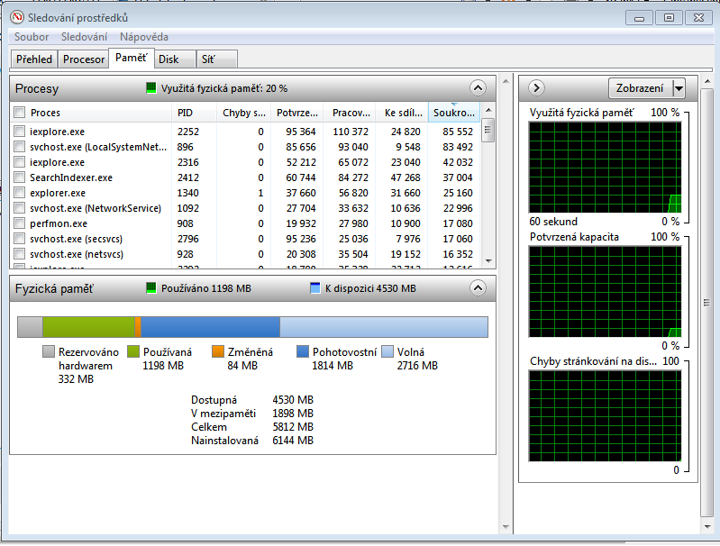The image size is (720, 546).
Task: Sort by the Soukro... column header
Action: point(453,113)
